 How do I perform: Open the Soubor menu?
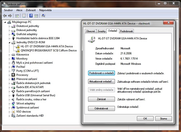pyautogui.click(x=8, y=10)
